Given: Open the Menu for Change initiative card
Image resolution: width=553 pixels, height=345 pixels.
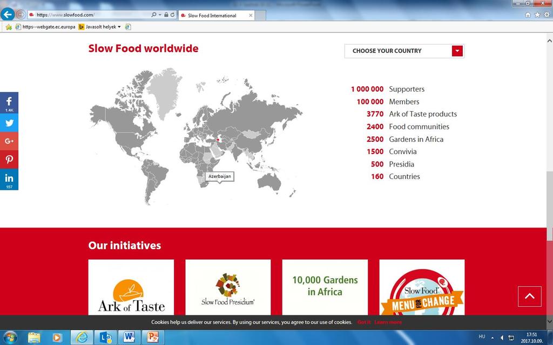Looking at the screenshot, I should pyautogui.click(x=422, y=287).
